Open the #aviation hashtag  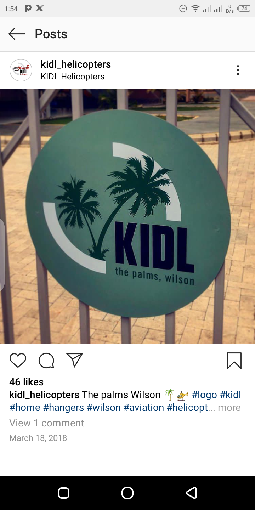click(144, 408)
